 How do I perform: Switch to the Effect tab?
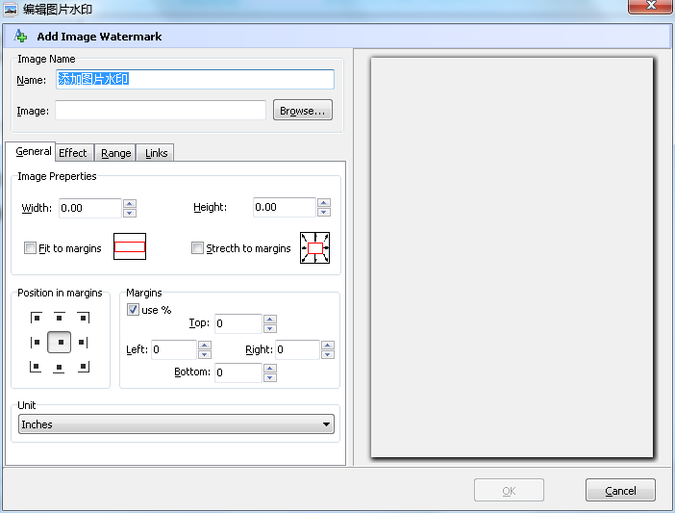73,153
